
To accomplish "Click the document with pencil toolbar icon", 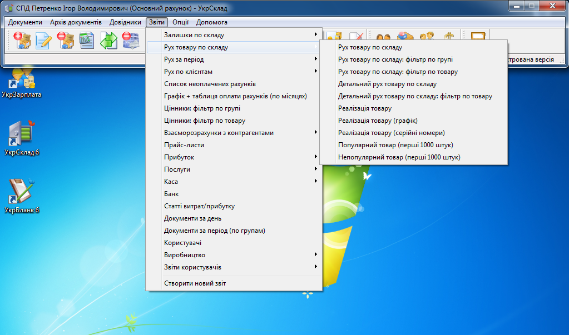I will [43, 41].
